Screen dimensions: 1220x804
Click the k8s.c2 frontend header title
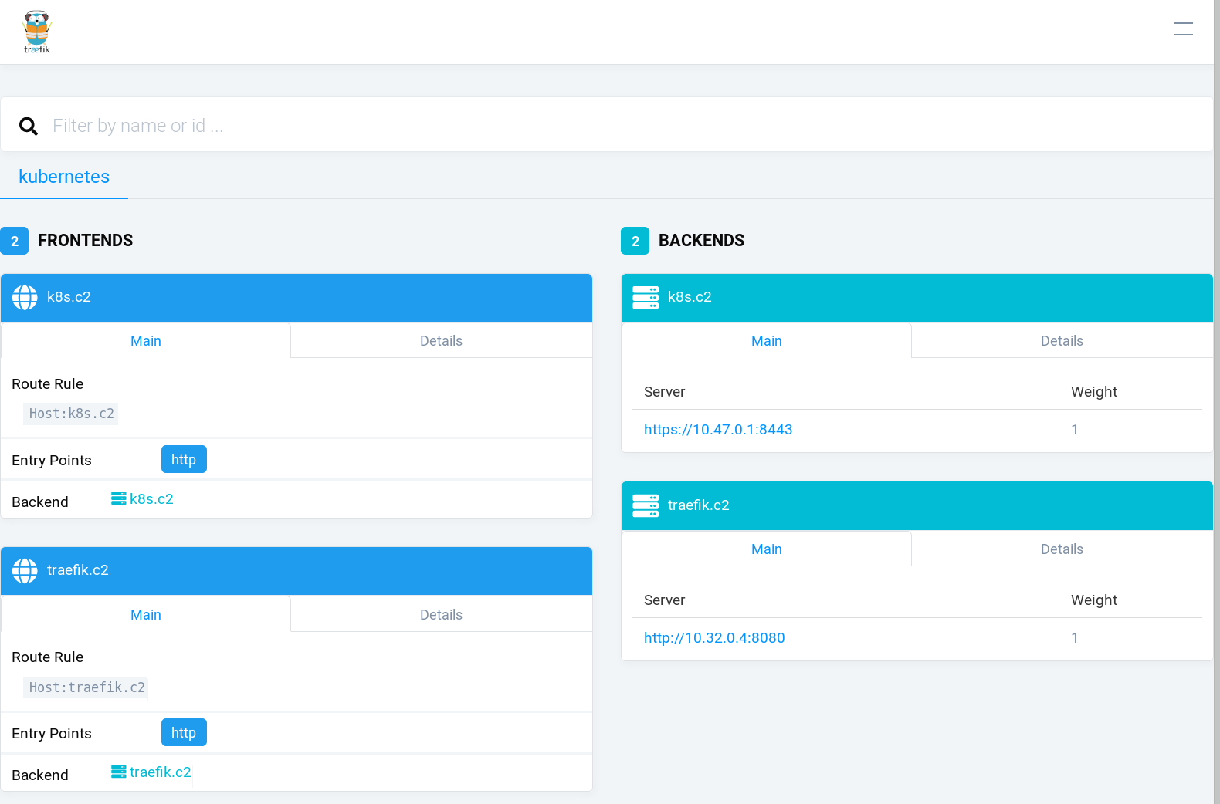[69, 297]
